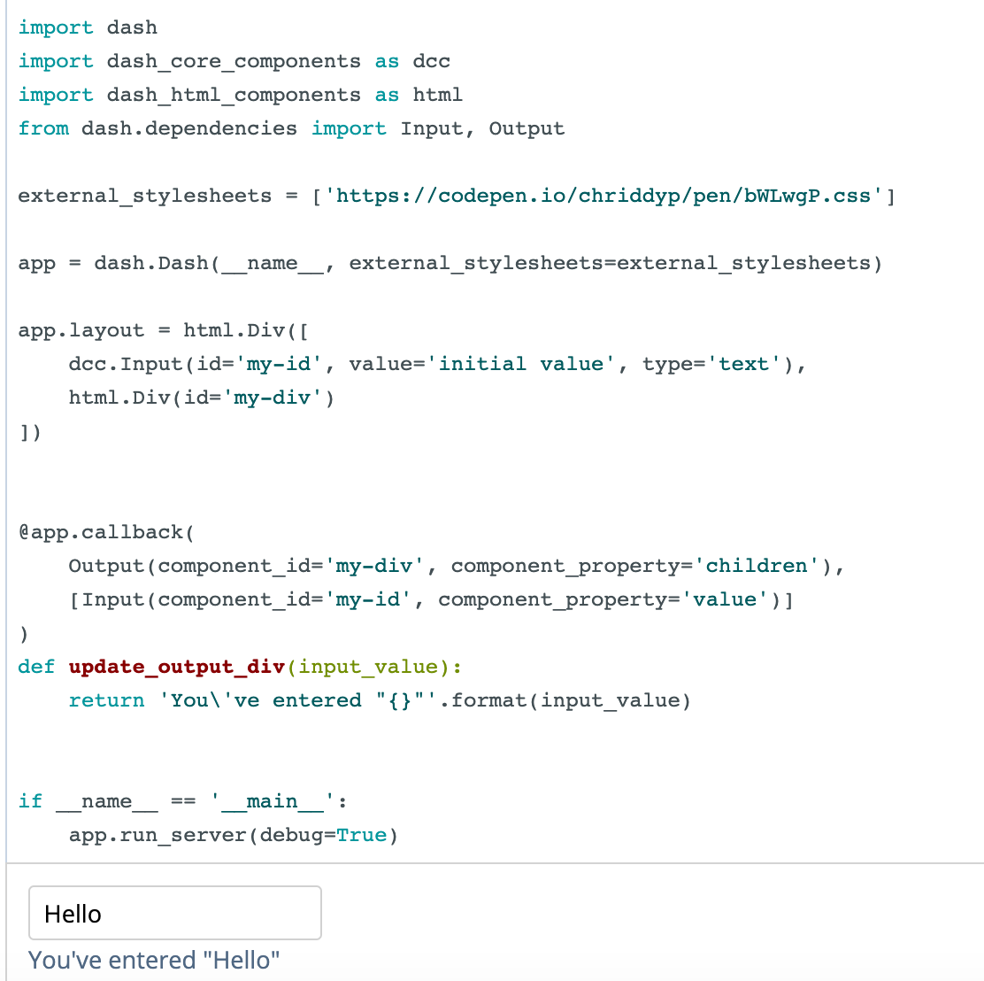Click the output text You've entered "Hello"

pos(154,961)
